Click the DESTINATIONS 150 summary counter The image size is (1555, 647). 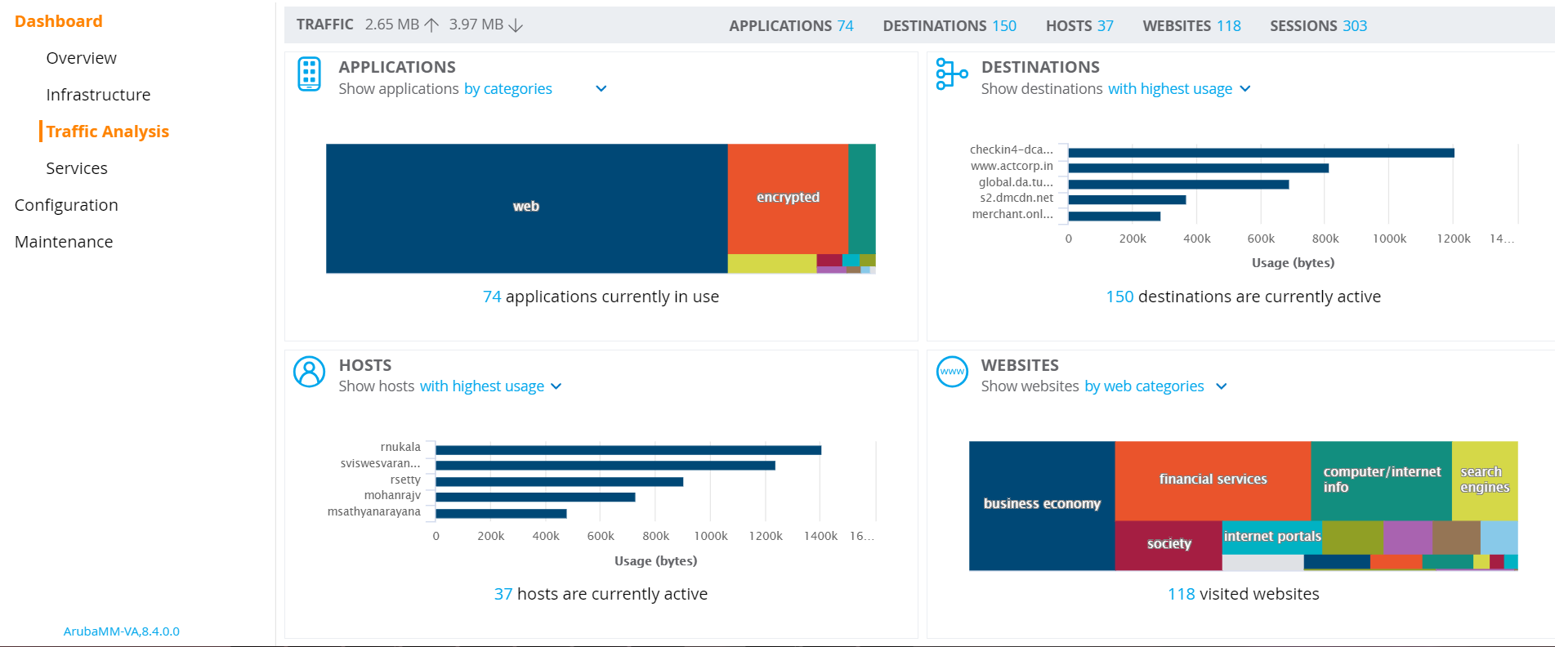(950, 25)
